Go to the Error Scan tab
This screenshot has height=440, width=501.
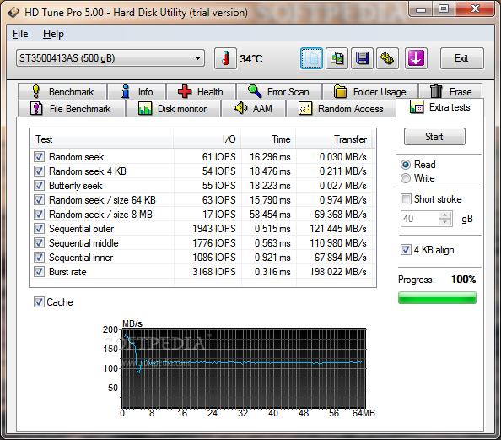(279, 92)
